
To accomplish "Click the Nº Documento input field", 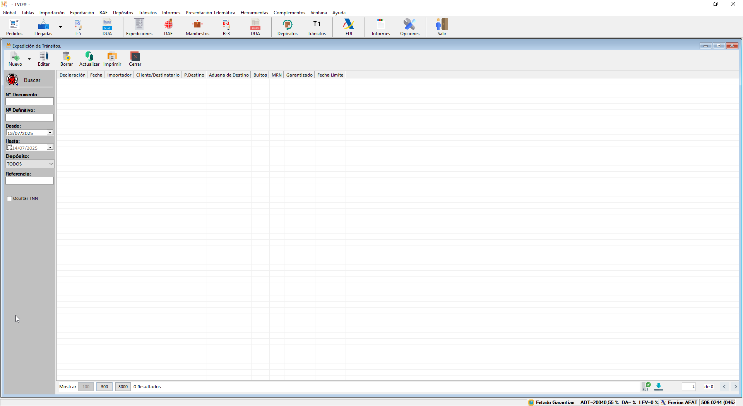I will (x=29, y=101).
